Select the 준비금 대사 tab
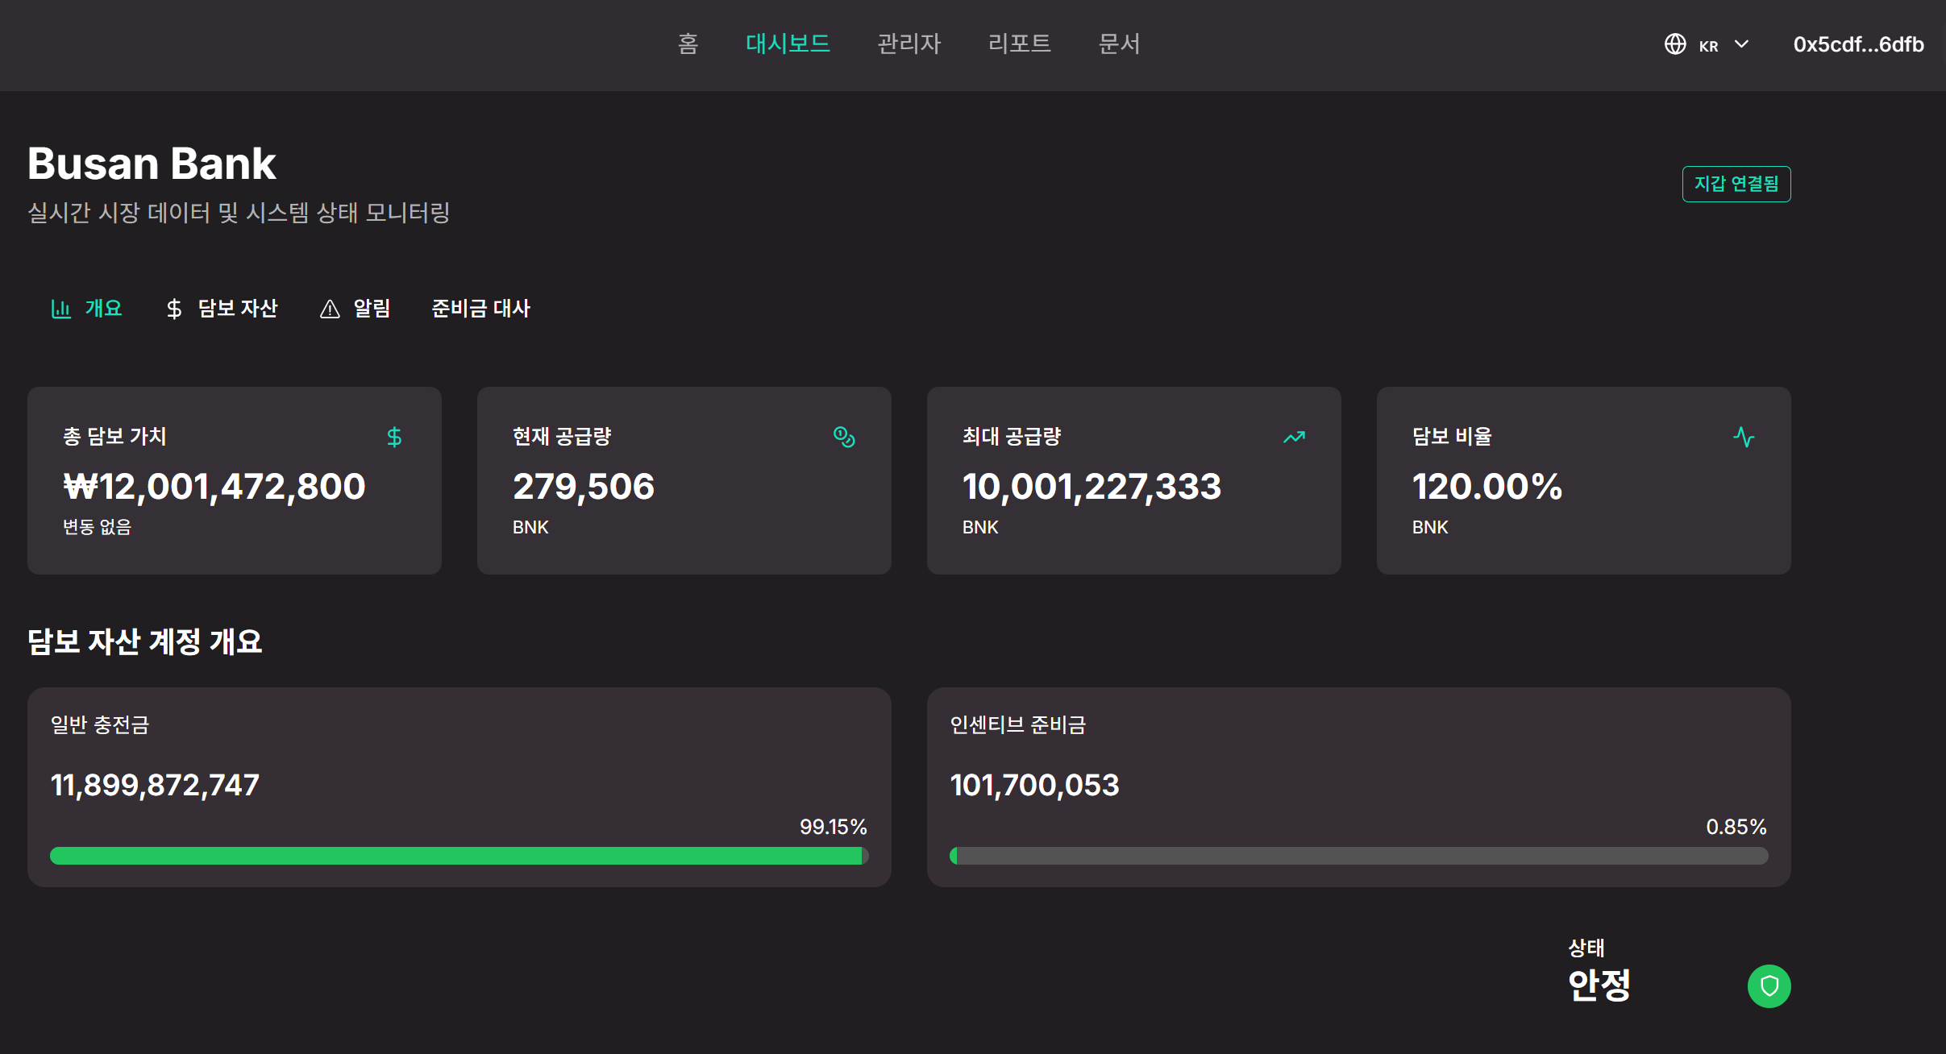The image size is (1946, 1054). tap(480, 309)
